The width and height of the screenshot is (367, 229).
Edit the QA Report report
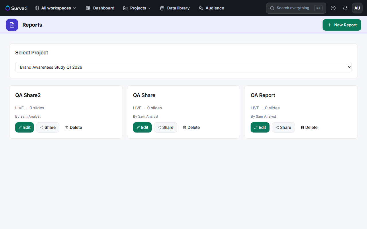tap(260, 127)
